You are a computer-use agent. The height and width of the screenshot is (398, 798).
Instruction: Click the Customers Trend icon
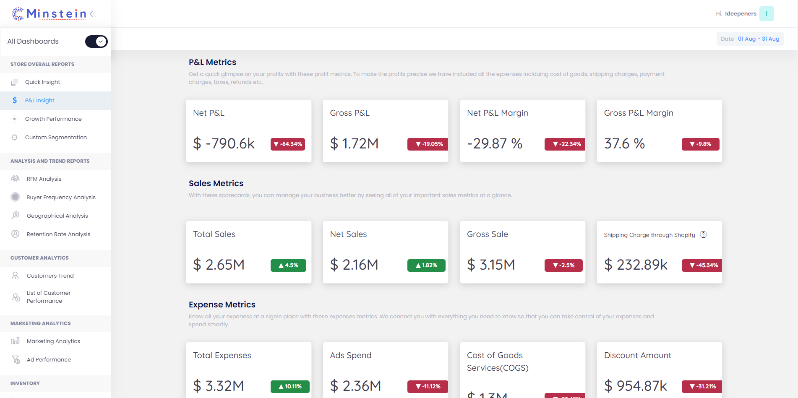(15, 276)
